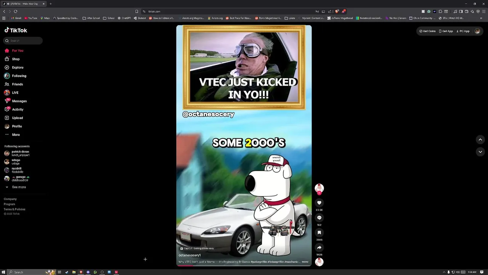Show more bookmarks with overflow chevron
Viewport: 488px width, 275px height.
click(481, 18)
